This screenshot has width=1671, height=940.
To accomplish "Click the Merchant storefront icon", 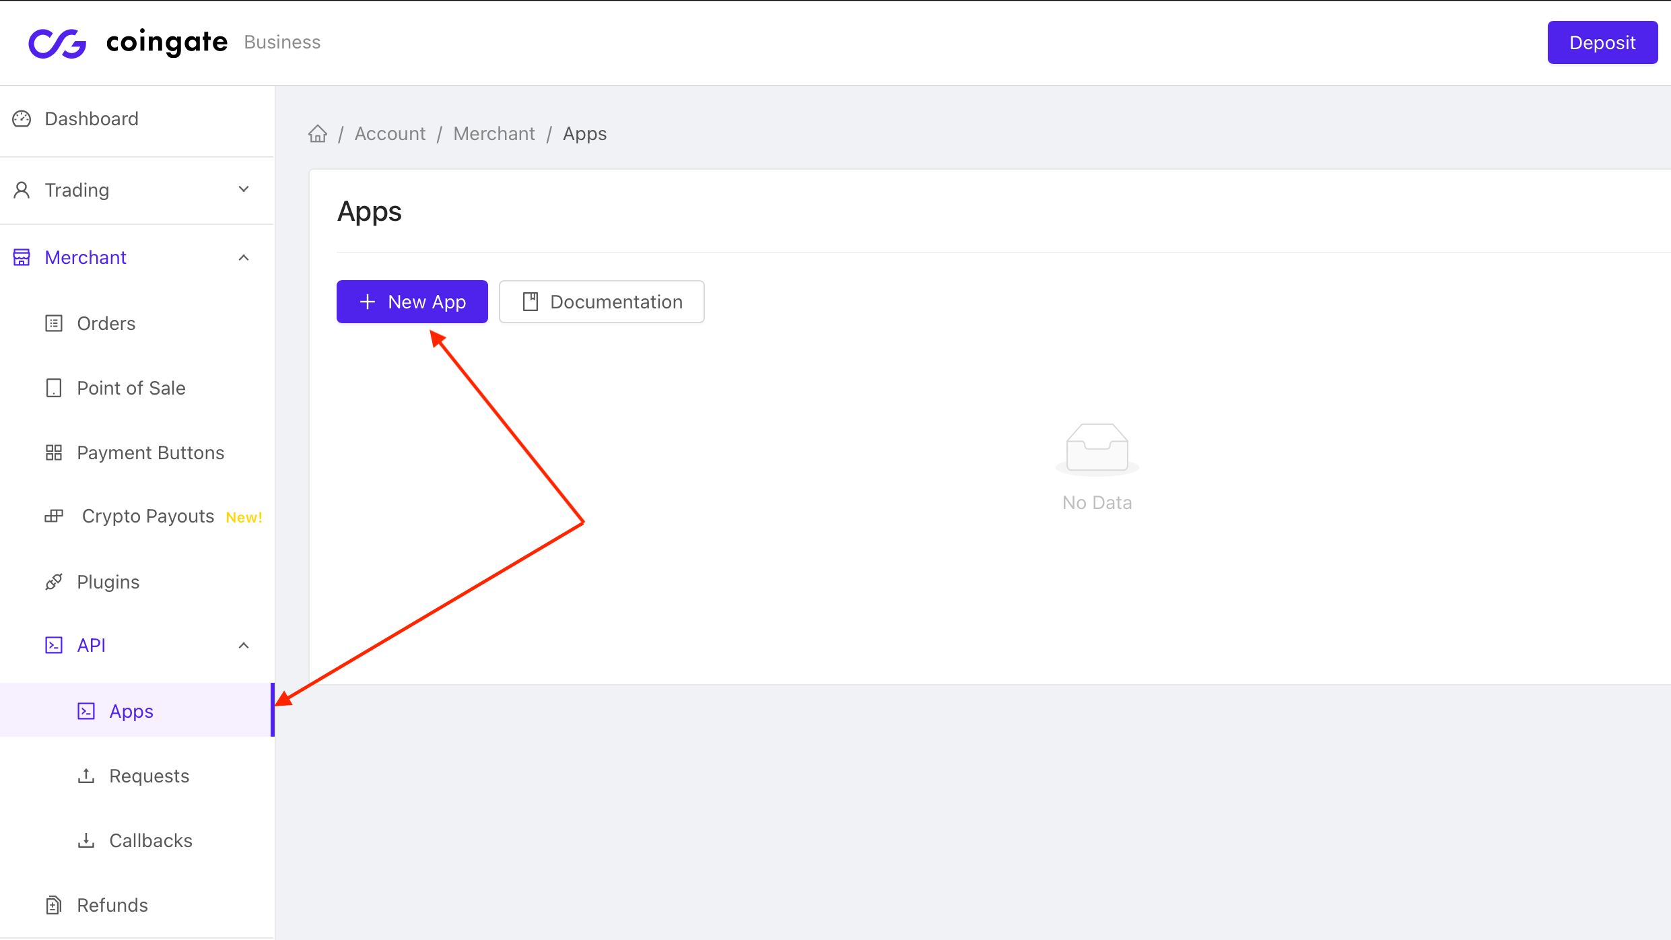I will [22, 257].
